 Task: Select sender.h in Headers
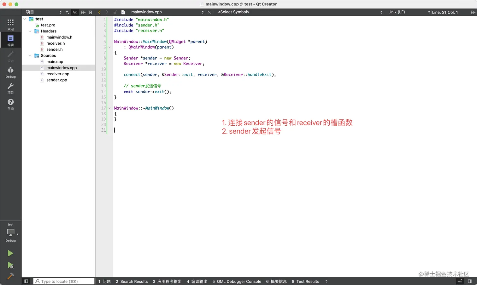point(54,49)
